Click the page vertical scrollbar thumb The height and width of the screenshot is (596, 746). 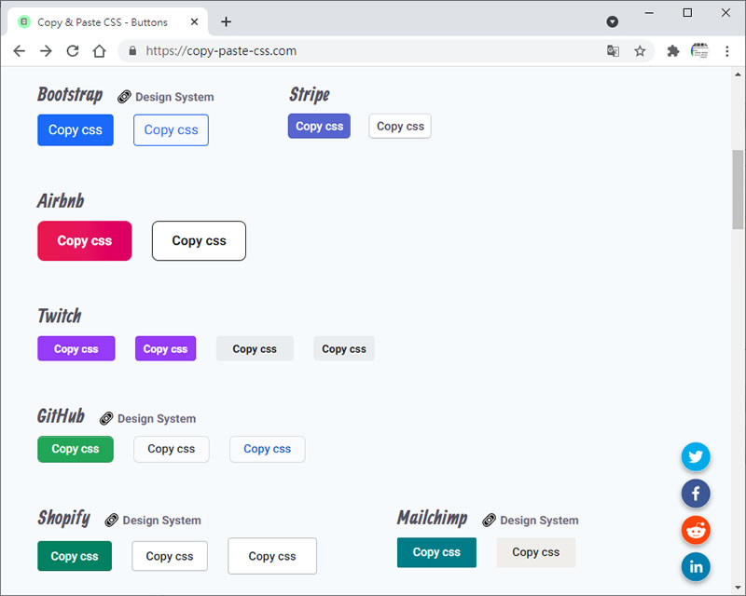738,189
